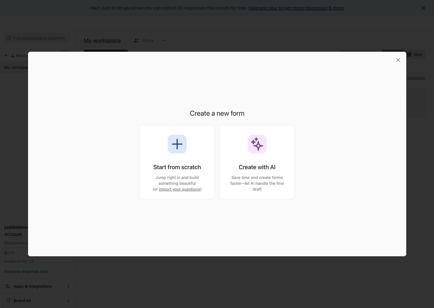434x308 pixels.
Task: Close the Create a new form dialog
Action: coord(398,60)
